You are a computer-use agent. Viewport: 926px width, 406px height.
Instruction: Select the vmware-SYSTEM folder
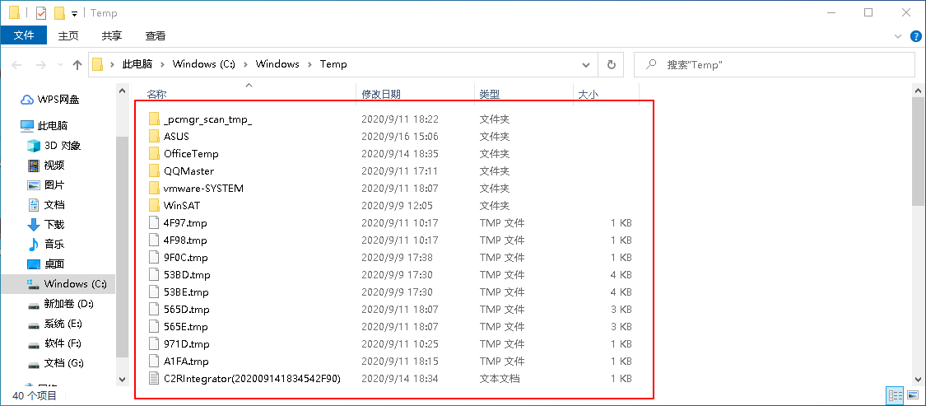203,189
